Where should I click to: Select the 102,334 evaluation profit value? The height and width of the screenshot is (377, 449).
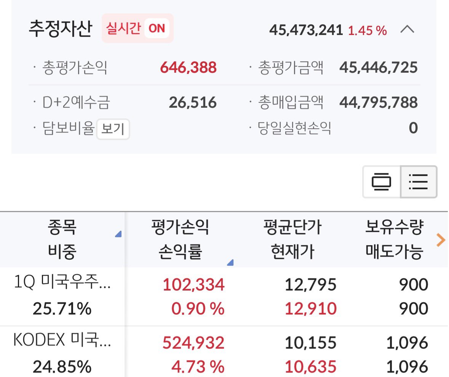[193, 284]
